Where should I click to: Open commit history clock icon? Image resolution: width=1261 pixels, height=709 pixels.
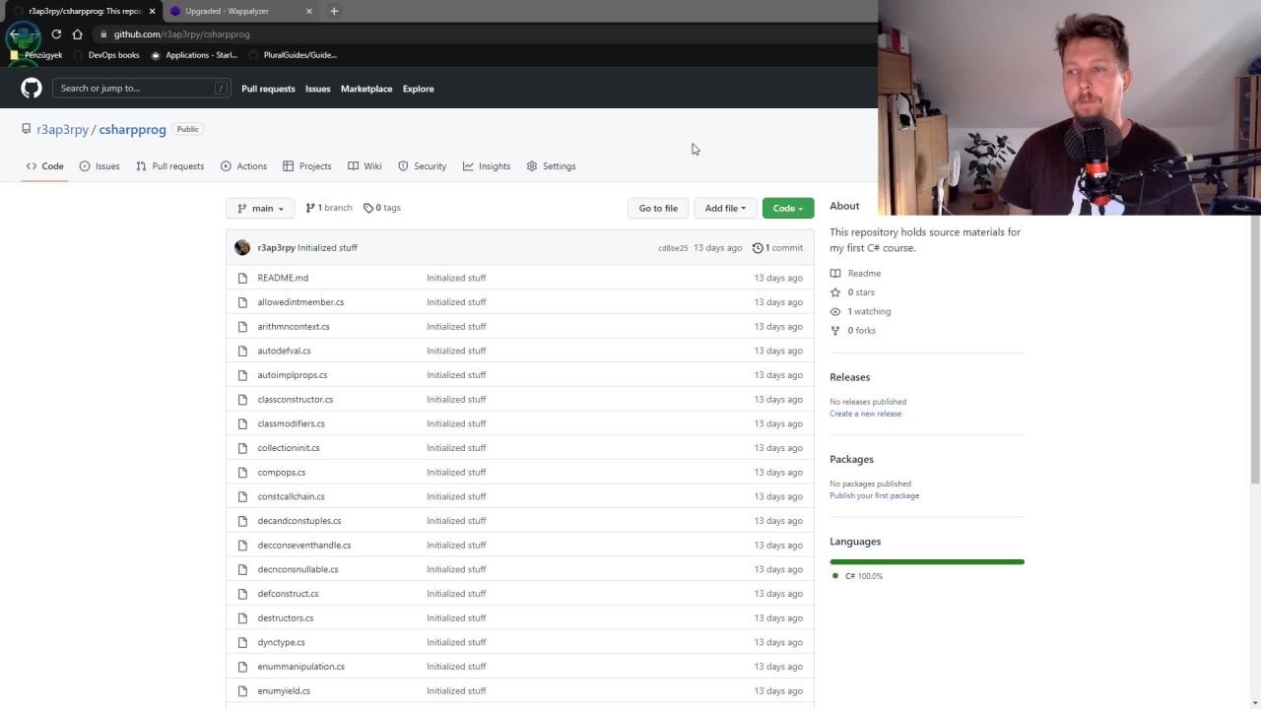(x=757, y=248)
